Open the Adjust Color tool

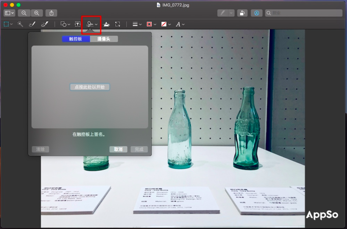pos(106,24)
